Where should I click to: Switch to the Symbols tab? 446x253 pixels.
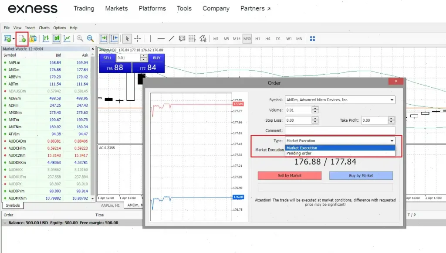pos(13,205)
